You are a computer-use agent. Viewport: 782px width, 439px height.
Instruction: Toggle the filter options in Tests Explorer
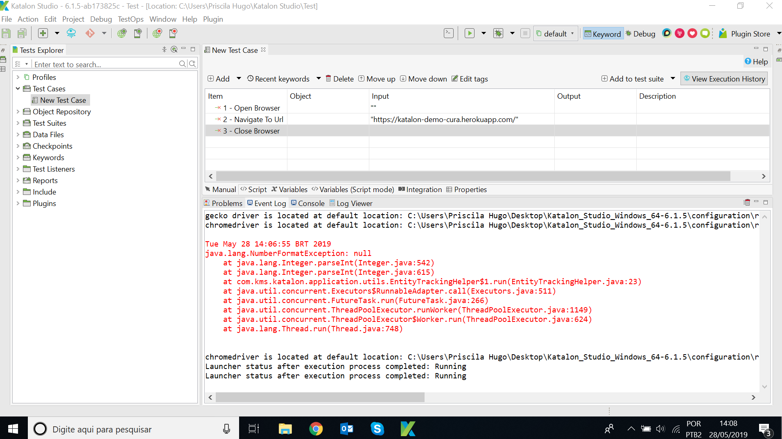pyautogui.click(x=18, y=63)
